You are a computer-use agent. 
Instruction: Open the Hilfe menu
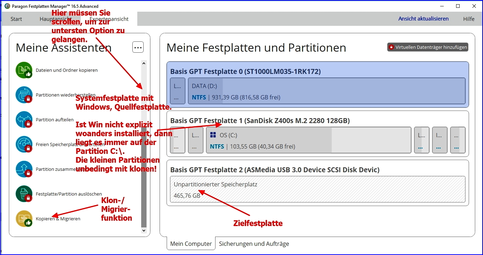click(x=468, y=19)
